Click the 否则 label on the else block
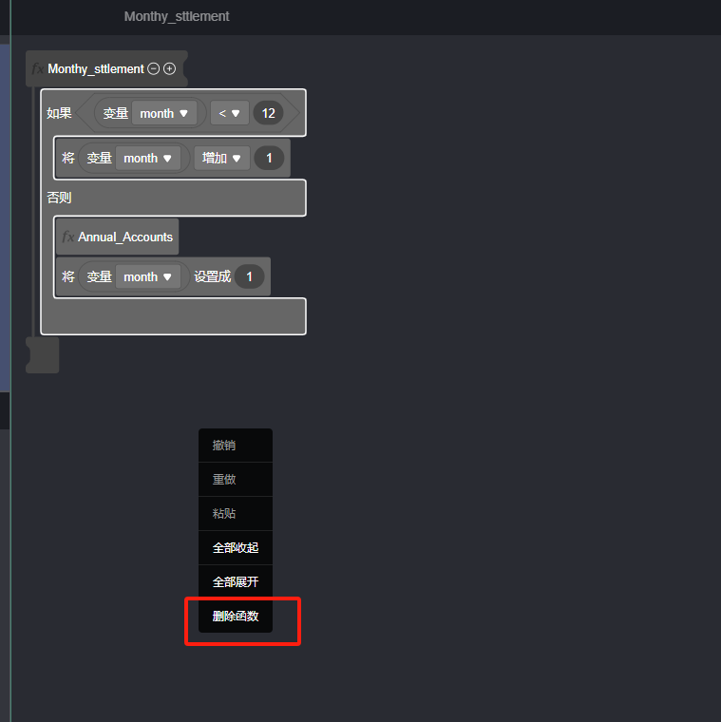The image size is (721, 722). [59, 198]
